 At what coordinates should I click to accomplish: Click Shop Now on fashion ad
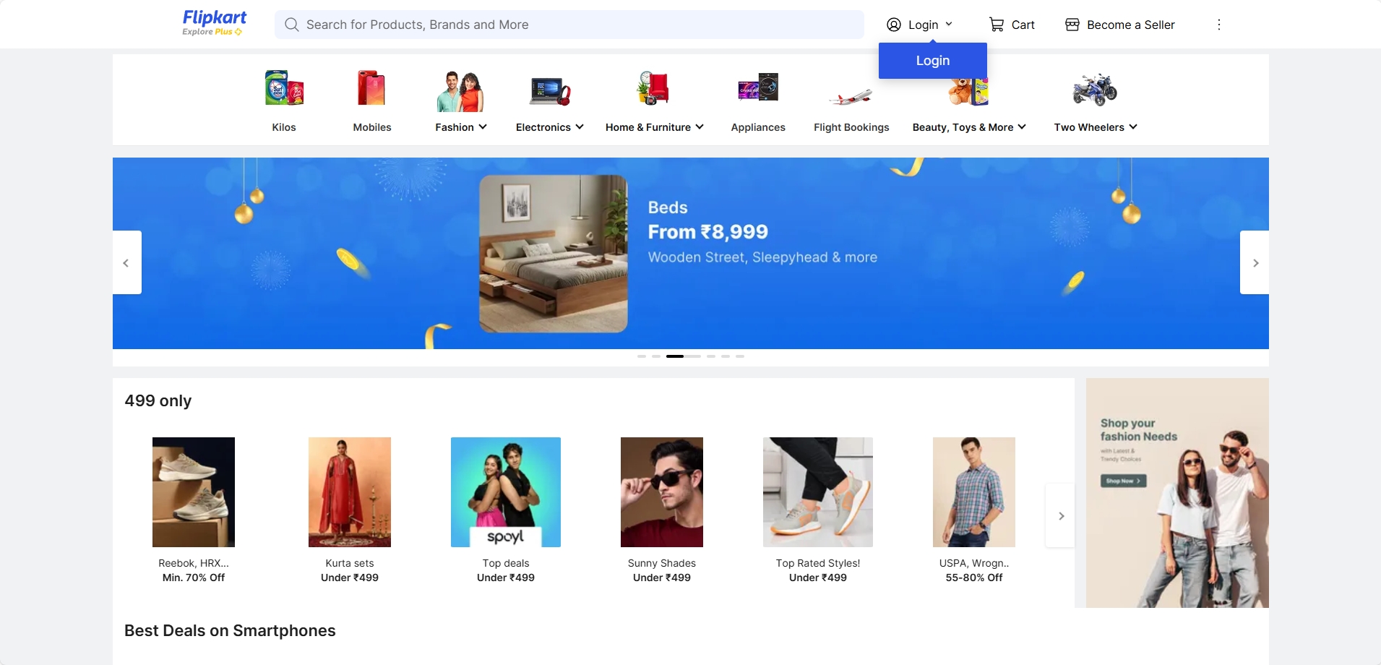1123,481
